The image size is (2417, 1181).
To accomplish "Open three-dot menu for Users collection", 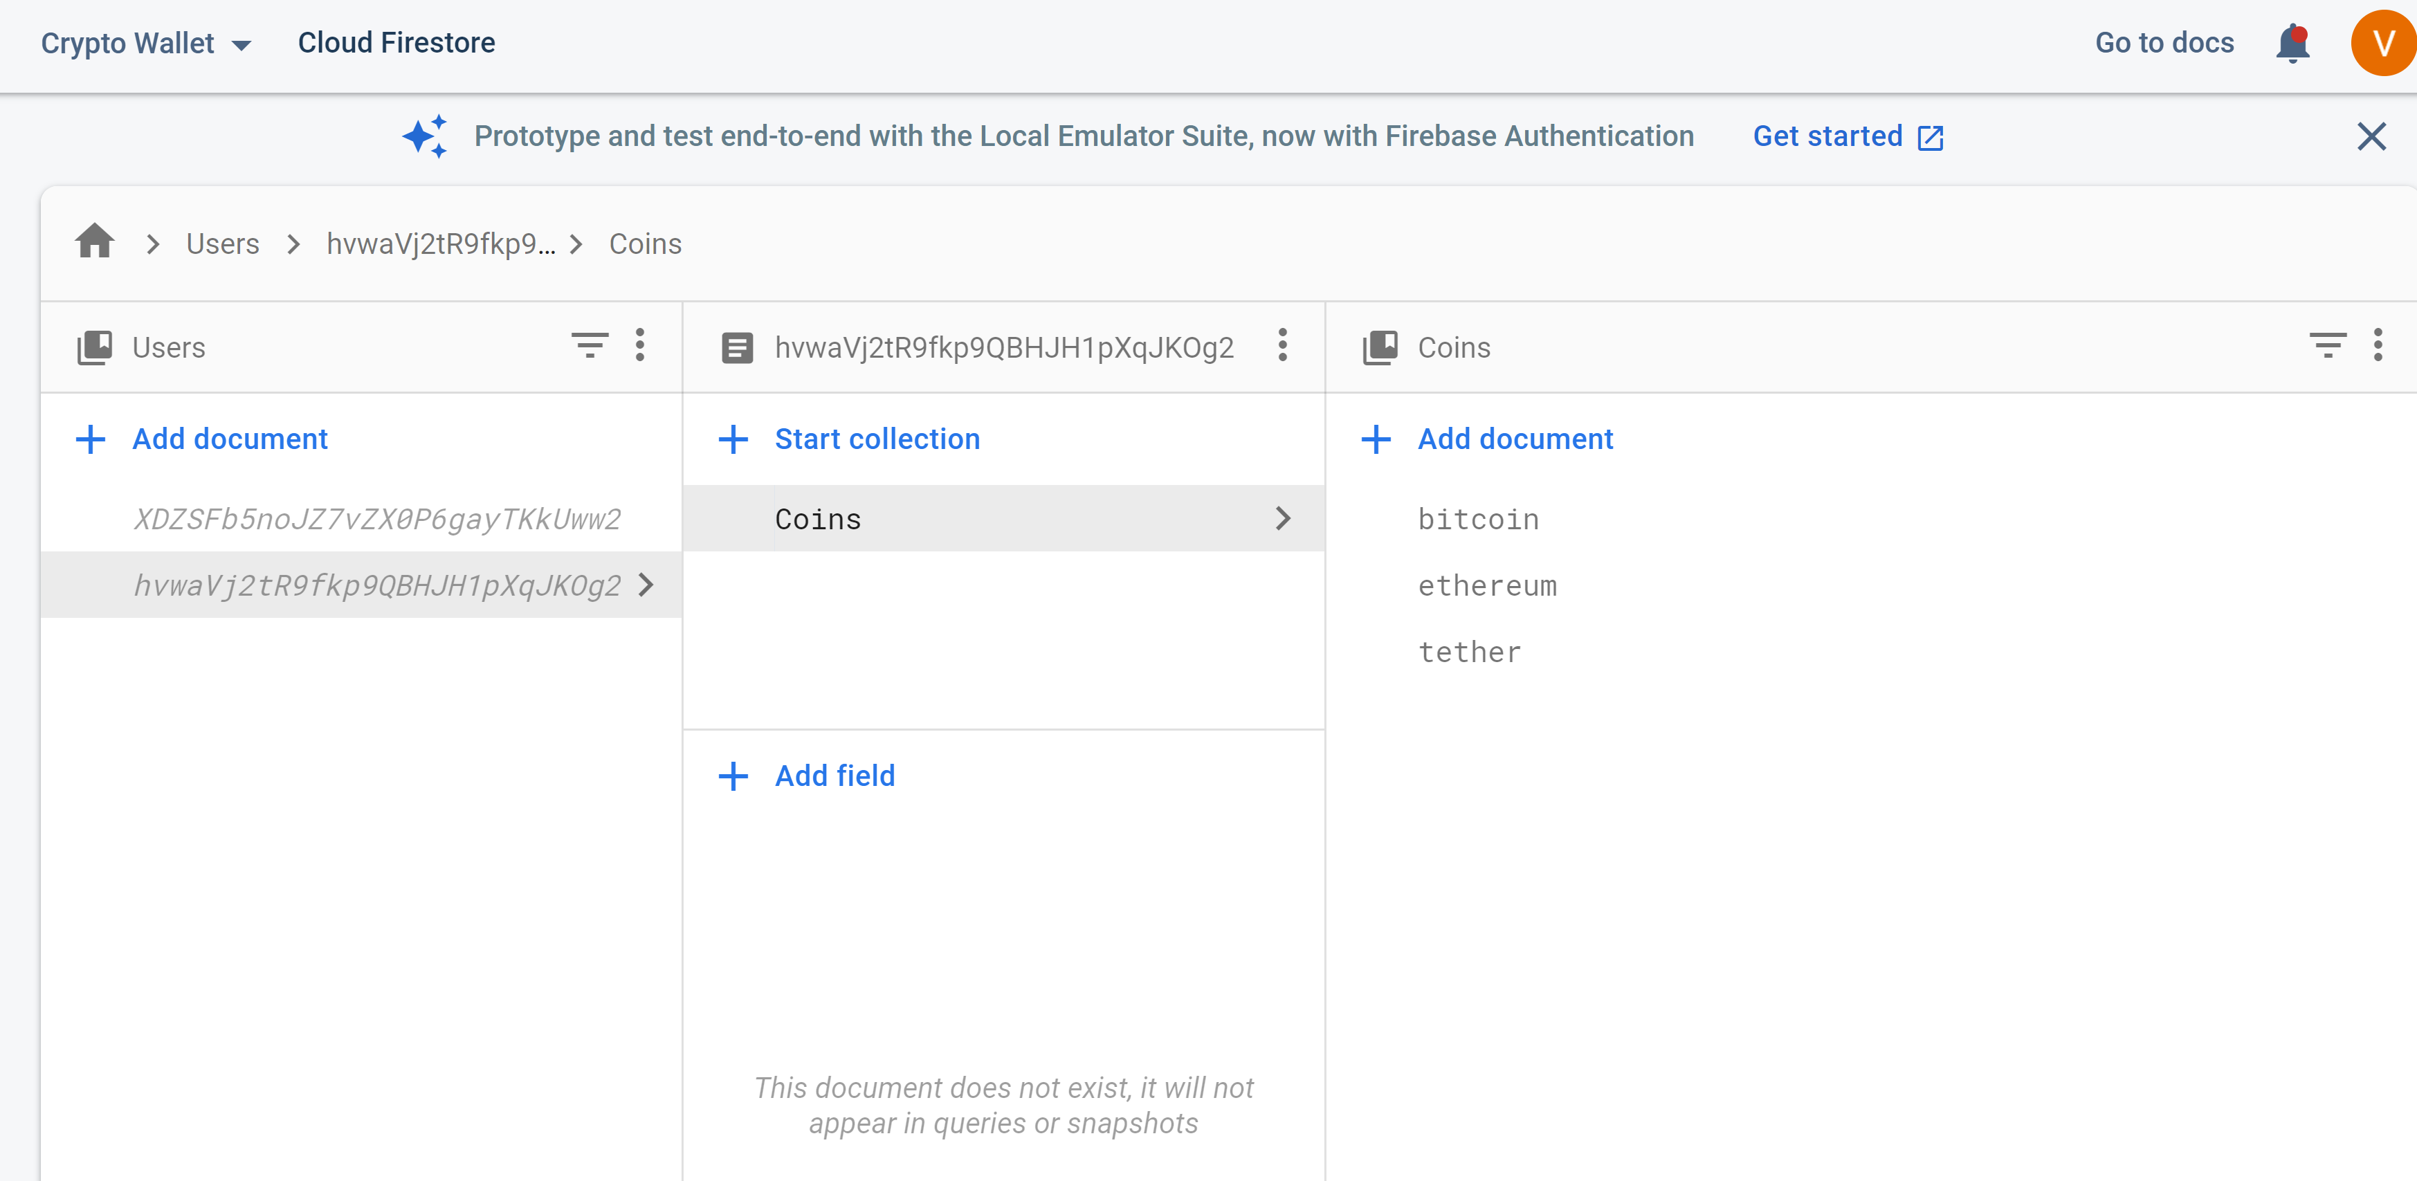I will [x=640, y=346].
